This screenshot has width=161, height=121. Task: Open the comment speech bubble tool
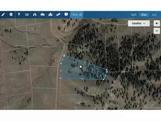(x=66, y=14)
